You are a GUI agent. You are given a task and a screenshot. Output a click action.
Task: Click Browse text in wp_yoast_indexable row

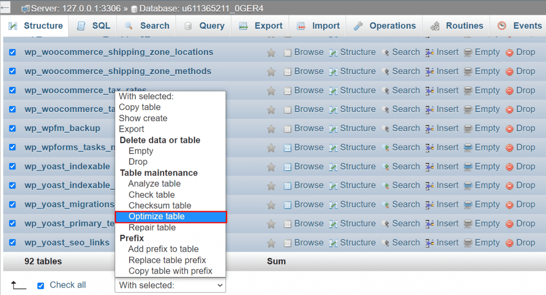coord(309,166)
